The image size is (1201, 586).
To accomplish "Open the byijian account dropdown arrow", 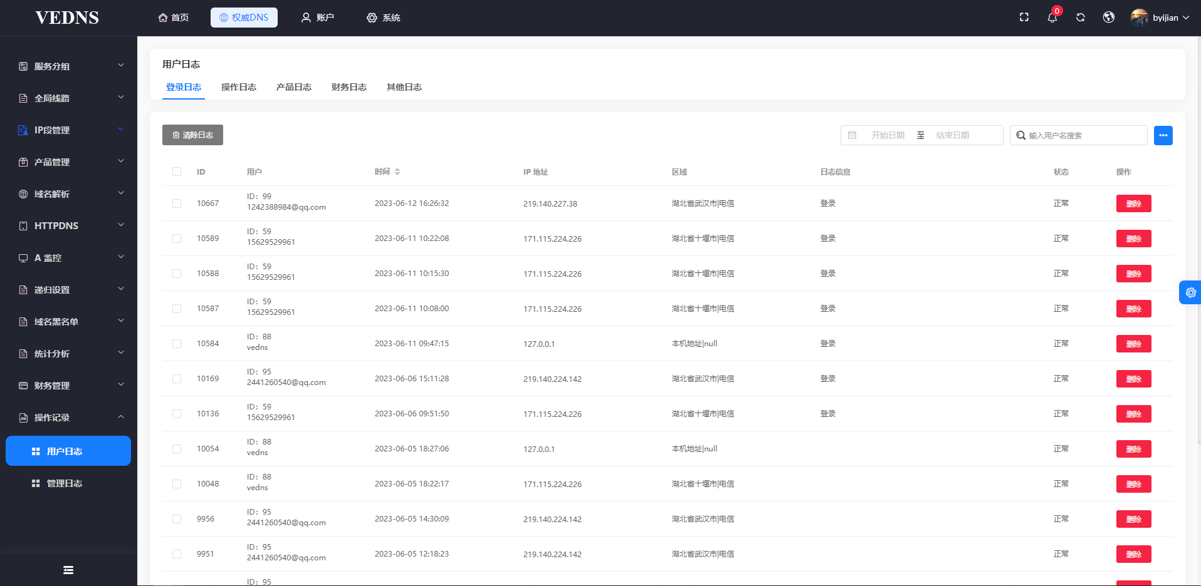I will pyautogui.click(x=1186, y=18).
